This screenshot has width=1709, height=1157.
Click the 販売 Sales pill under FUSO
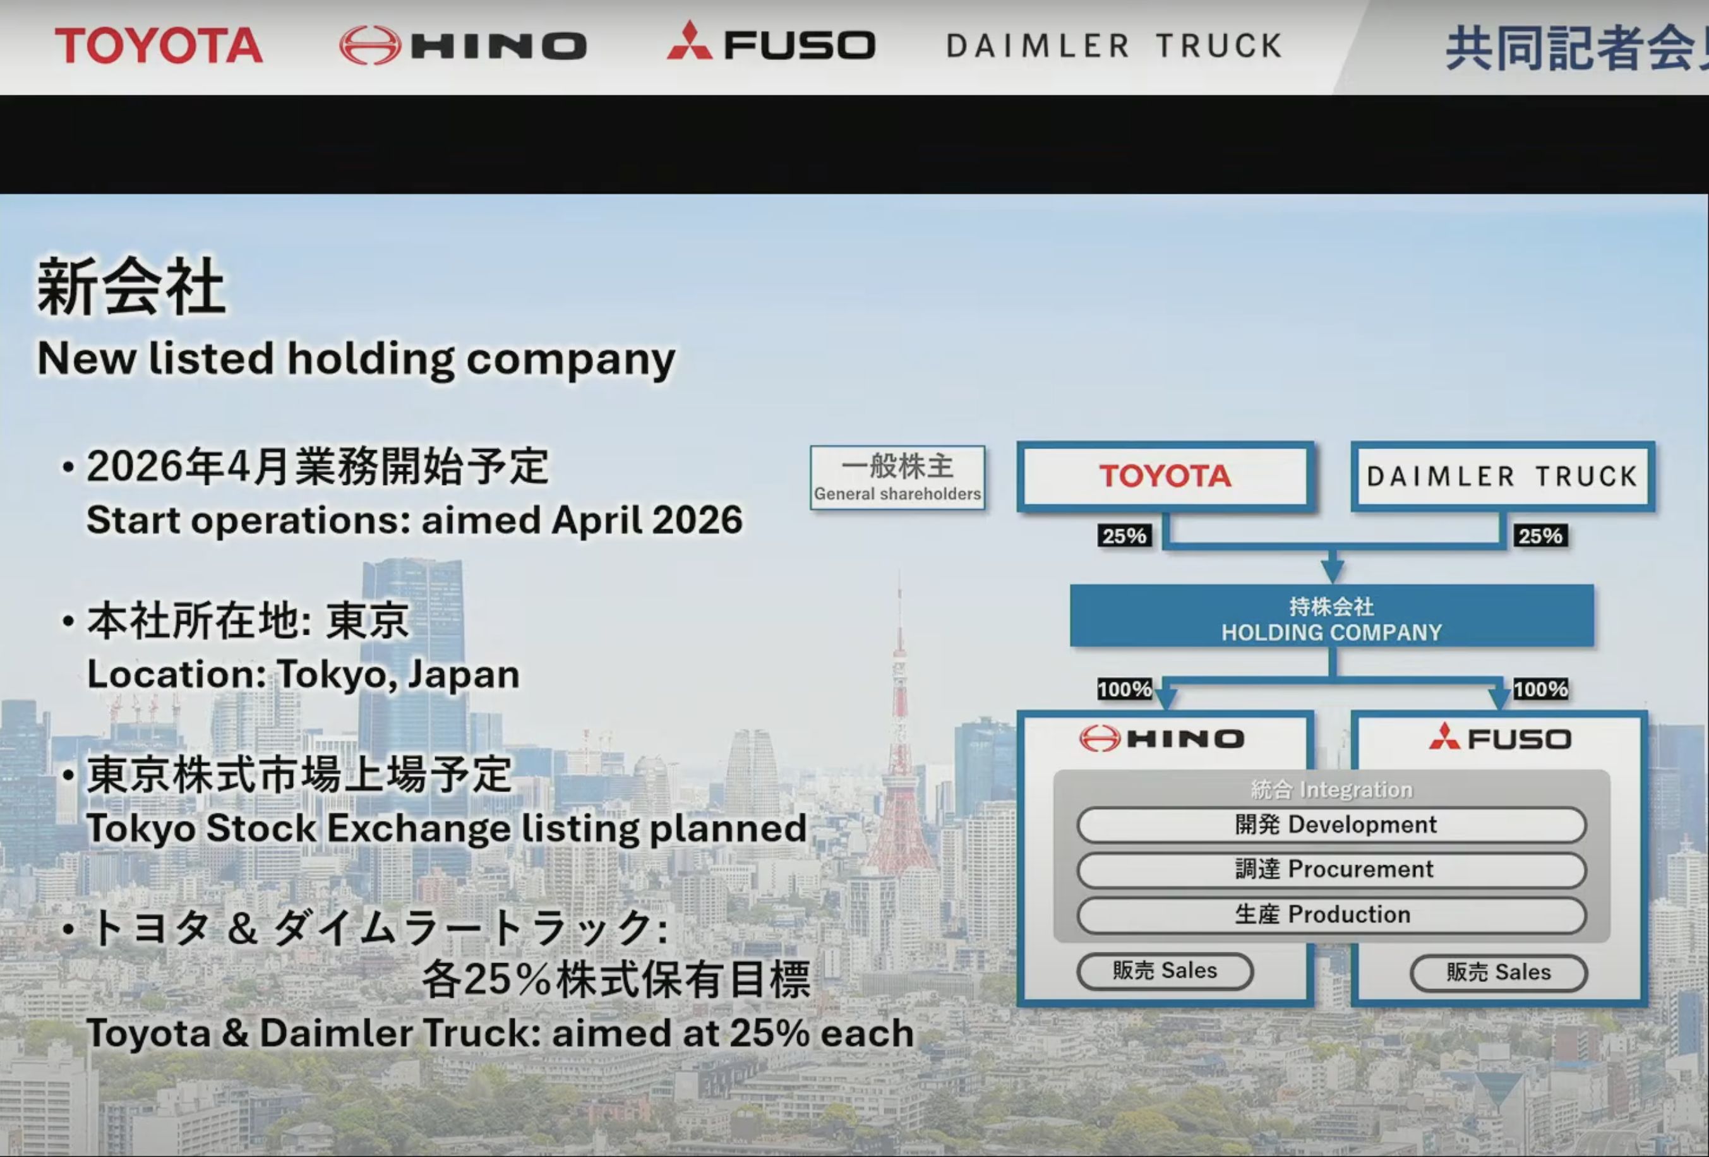pos(1499,973)
